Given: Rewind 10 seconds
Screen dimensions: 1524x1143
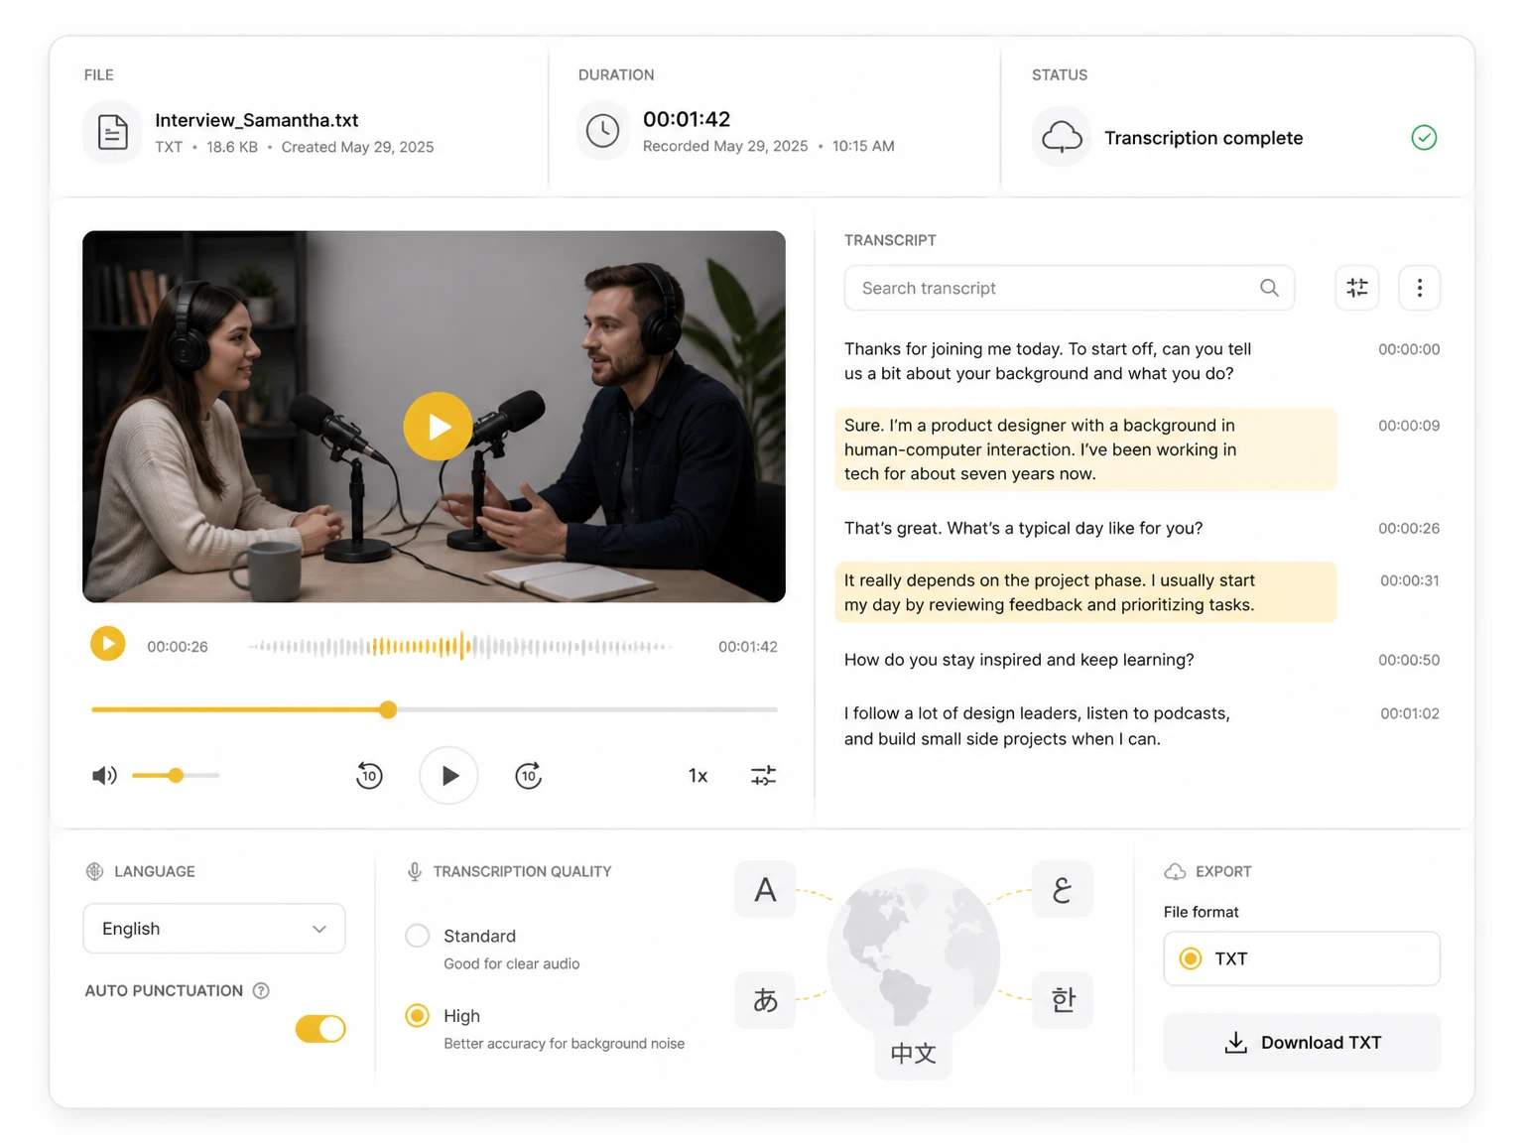Looking at the screenshot, I should [x=369, y=775].
